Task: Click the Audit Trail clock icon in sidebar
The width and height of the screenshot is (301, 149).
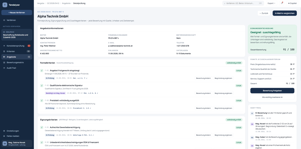Action: click(x=4, y=68)
